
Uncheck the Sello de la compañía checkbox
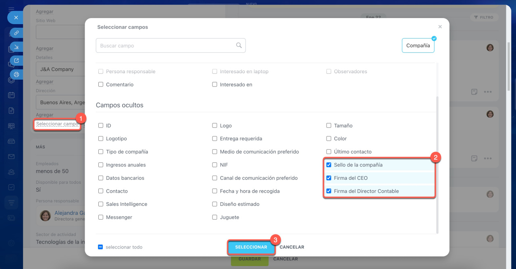[329, 165]
